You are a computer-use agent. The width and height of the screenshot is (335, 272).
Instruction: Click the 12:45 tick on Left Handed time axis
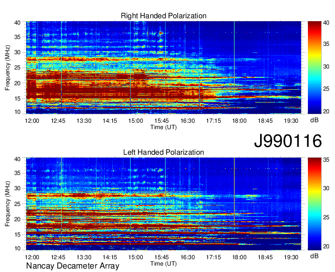[x=58, y=257]
